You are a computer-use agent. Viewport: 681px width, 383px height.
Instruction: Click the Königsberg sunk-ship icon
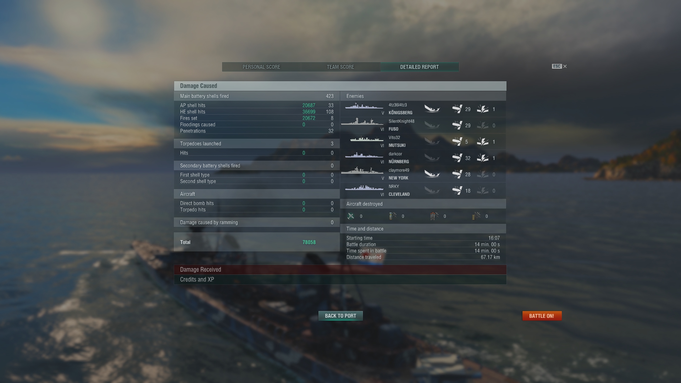point(432,109)
